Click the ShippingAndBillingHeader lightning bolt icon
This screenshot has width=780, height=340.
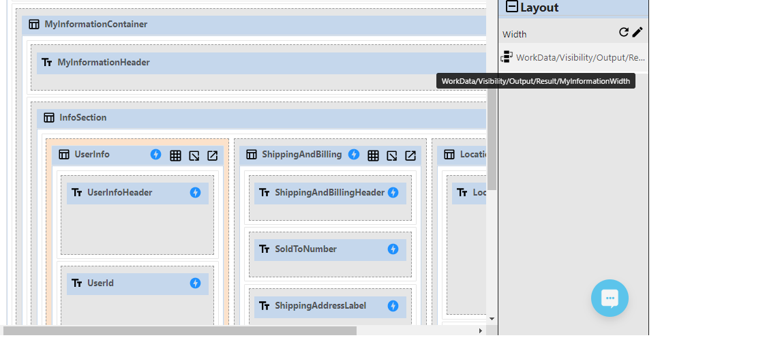coord(393,192)
